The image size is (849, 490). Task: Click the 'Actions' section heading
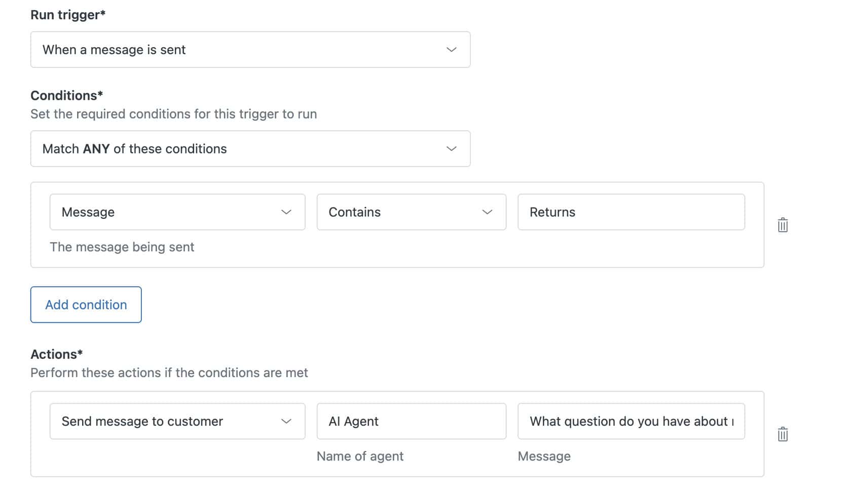tap(56, 354)
